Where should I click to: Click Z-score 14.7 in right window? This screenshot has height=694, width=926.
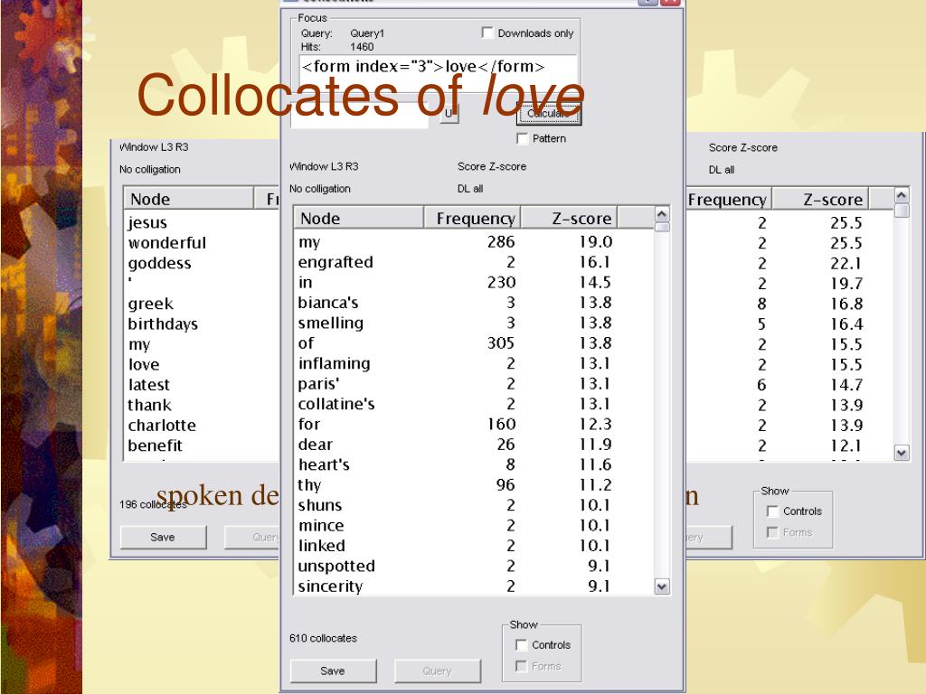click(846, 385)
